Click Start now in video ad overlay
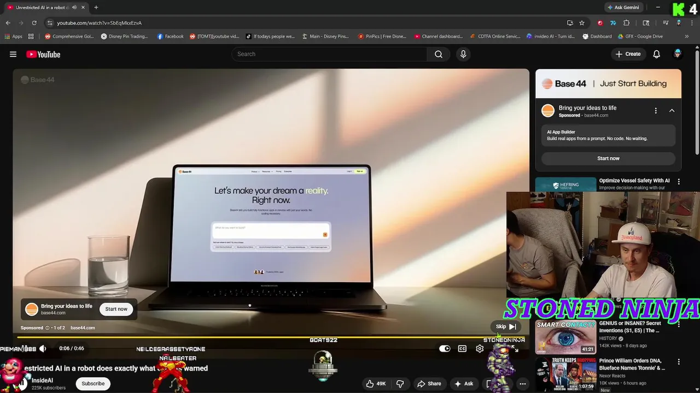This screenshot has width=700, height=393. pos(116,309)
